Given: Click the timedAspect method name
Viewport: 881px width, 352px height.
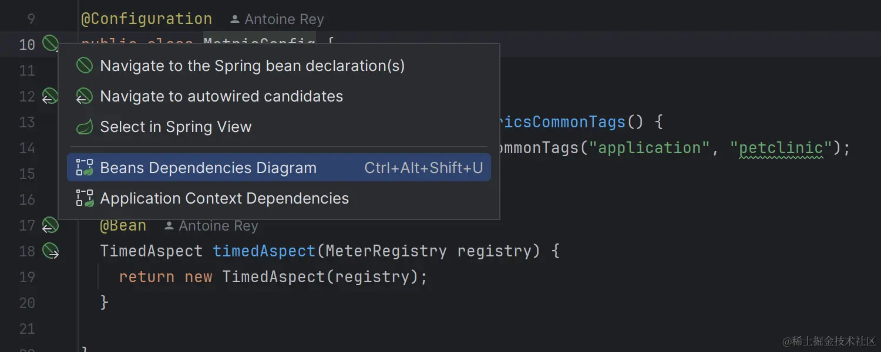Looking at the screenshot, I should point(264,251).
